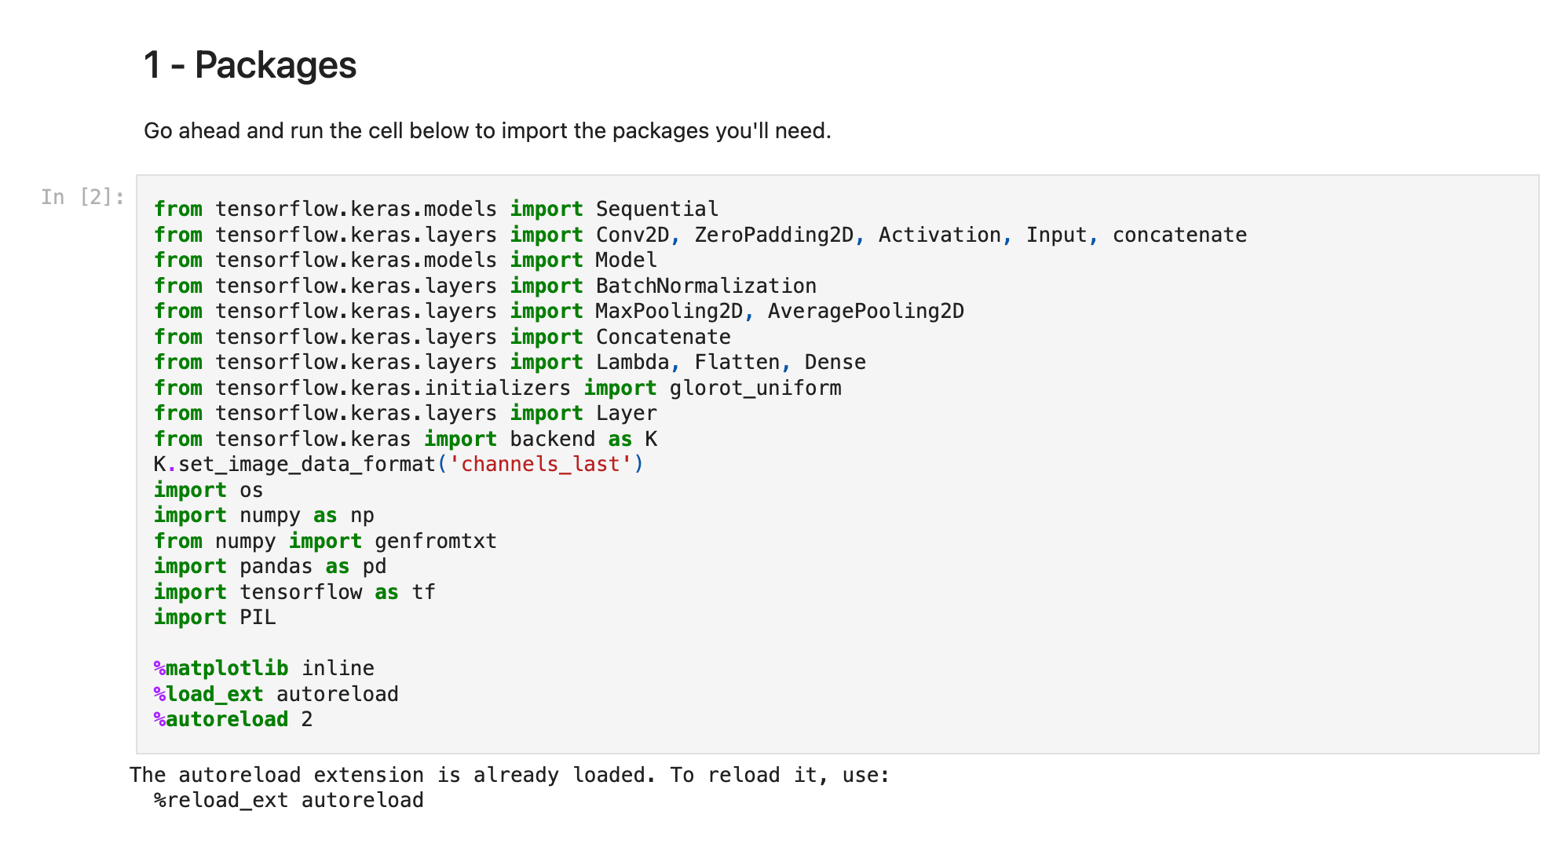This screenshot has height=862, width=1561.
Task: Place cursor on 'import PIL' line
Action: (x=215, y=617)
